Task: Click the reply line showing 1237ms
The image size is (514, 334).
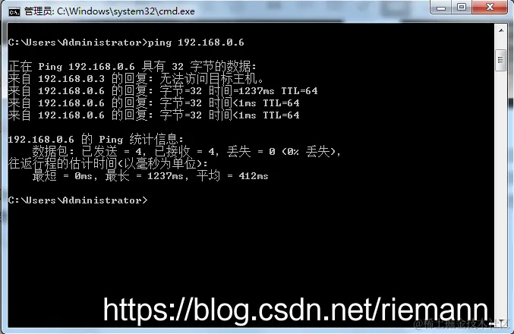Action: (163, 91)
